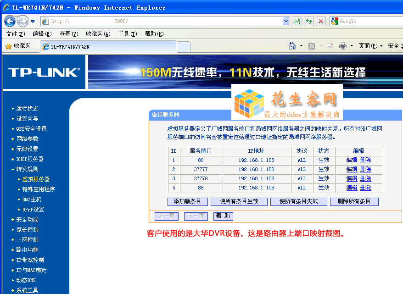Click 编辑 link for port 88 entry
The height and width of the screenshot is (294, 403).
click(x=352, y=188)
